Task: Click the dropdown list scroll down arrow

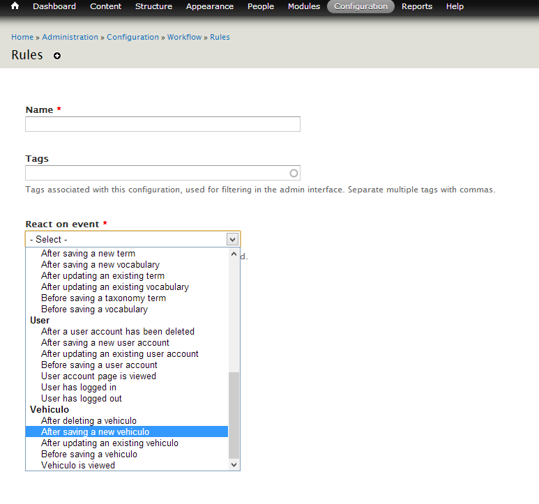Action: [x=234, y=464]
